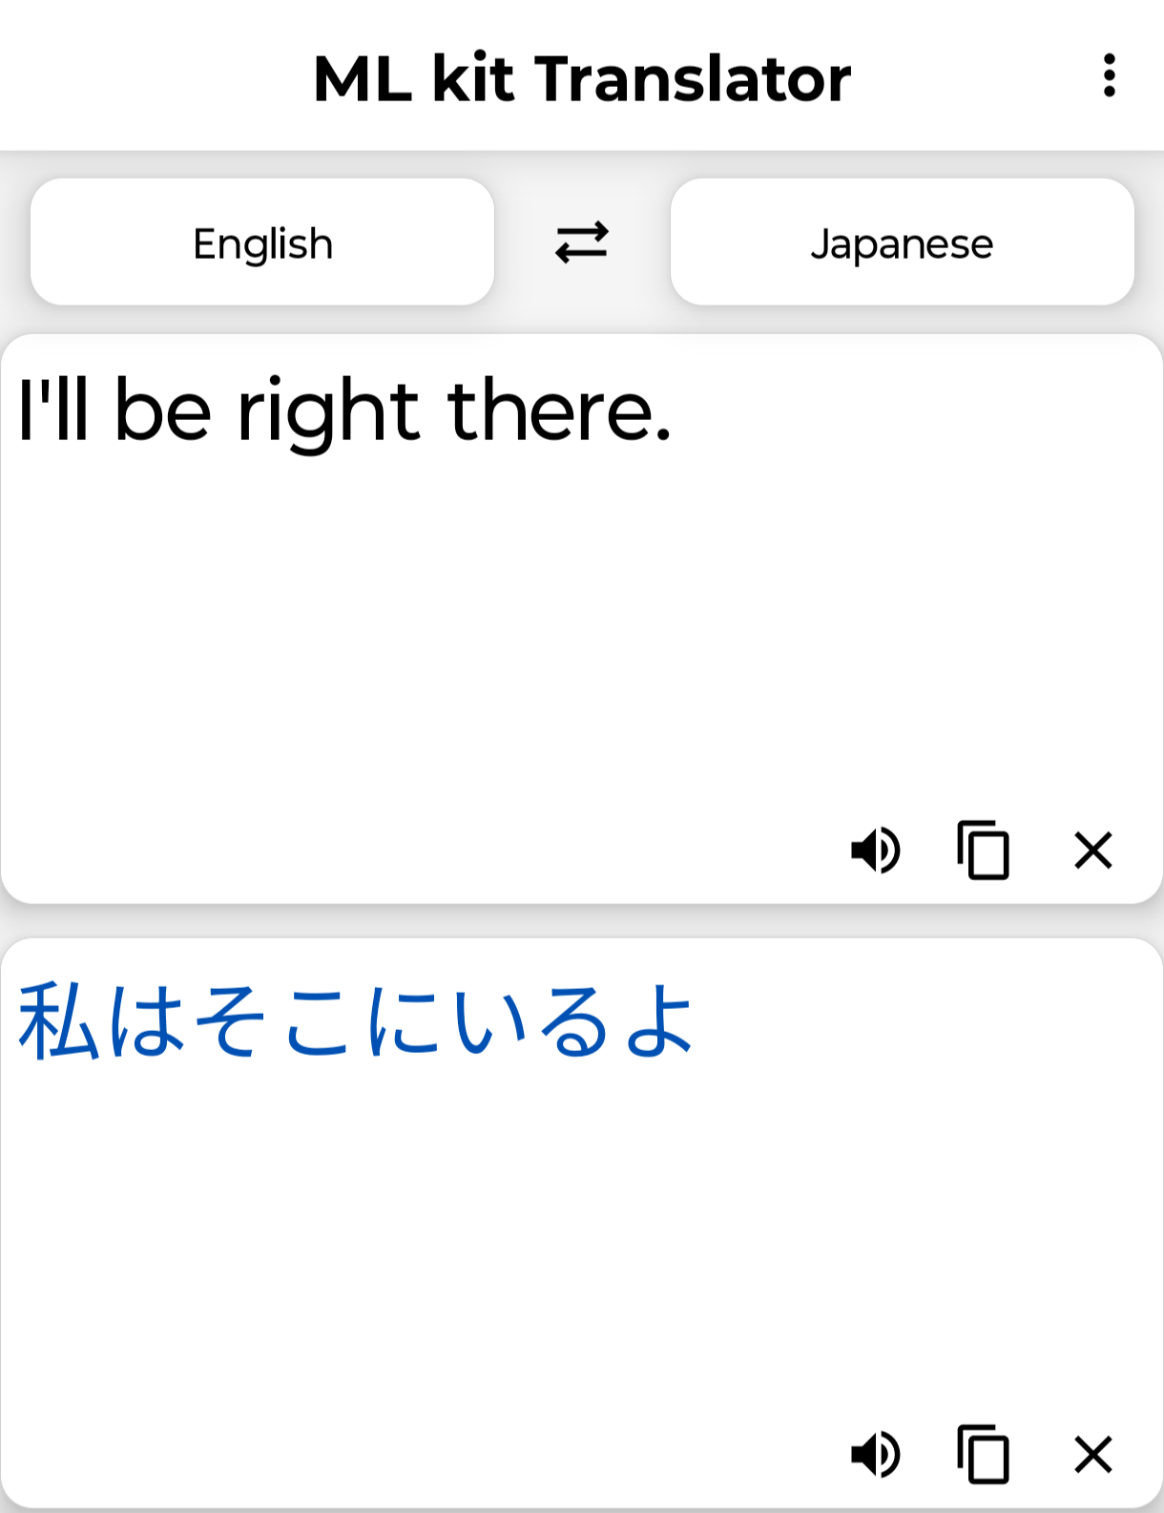Tap the blue Japanese translated text

coord(355,1021)
